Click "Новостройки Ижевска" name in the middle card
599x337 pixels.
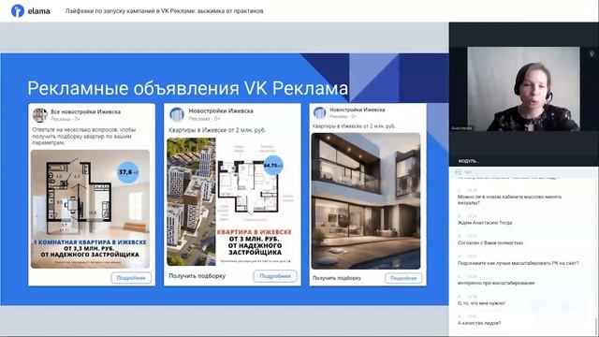[x=221, y=110]
